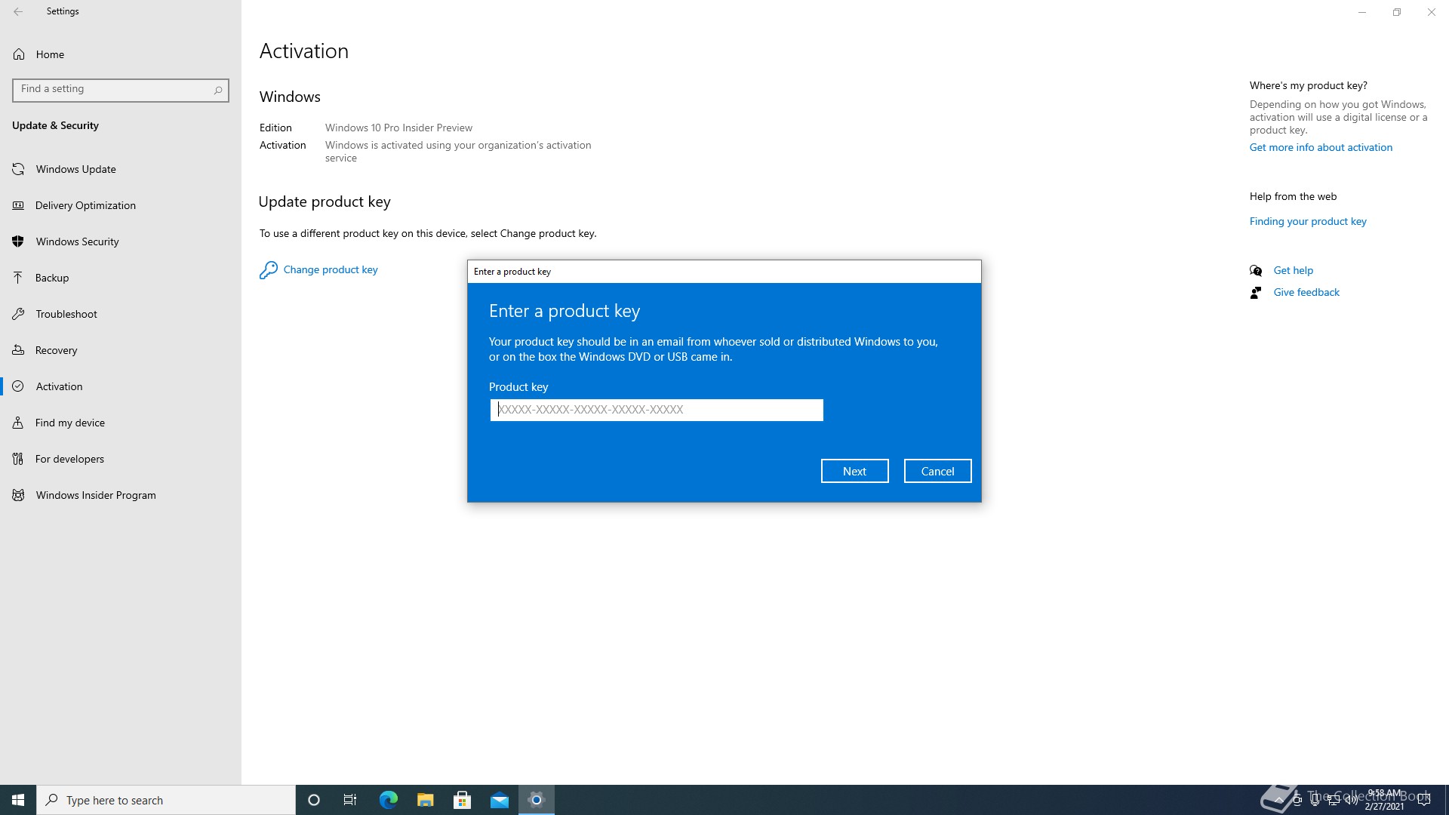This screenshot has height=815, width=1449.
Task: Click the Change product key option
Action: (329, 269)
